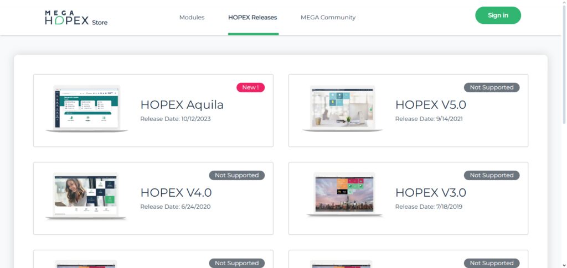Open the HOPEX V4.0 laptop thumbnail

pyautogui.click(x=86, y=196)
